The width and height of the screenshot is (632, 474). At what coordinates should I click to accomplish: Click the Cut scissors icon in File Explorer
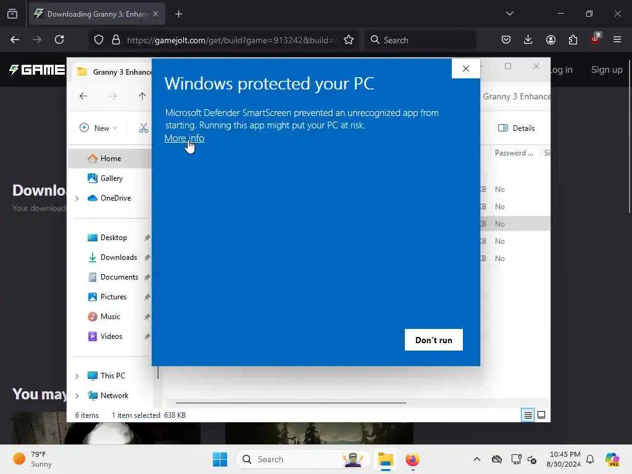[x=143, y=128]
